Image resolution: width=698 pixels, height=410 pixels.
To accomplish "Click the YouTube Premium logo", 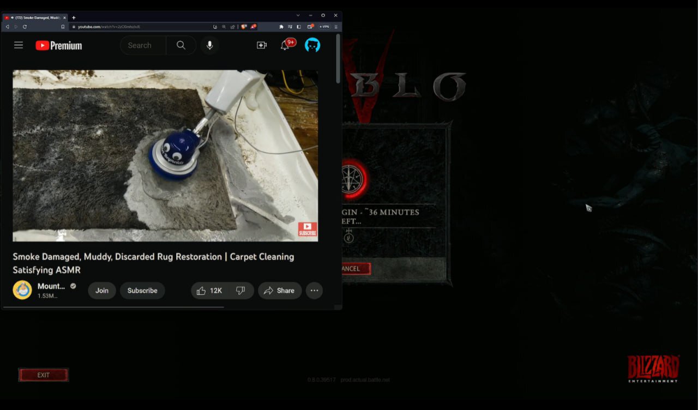I will pyautogui.click(x=59, y=46).
